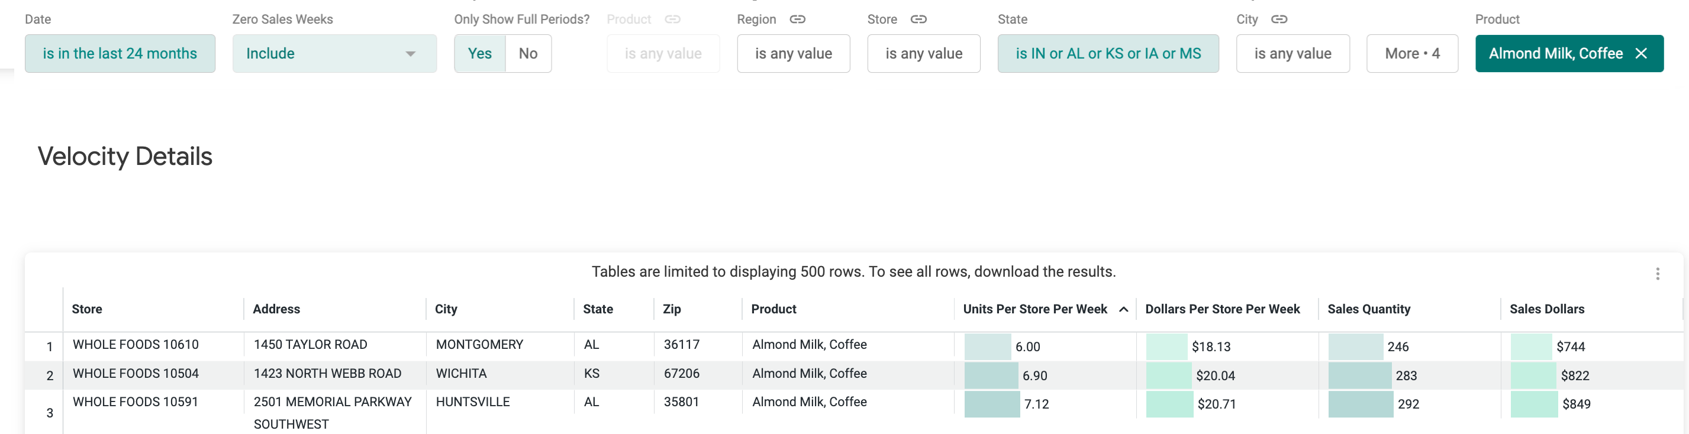
Task: Click the Region 'is any value' filter
Action: [x=792, y=54]
